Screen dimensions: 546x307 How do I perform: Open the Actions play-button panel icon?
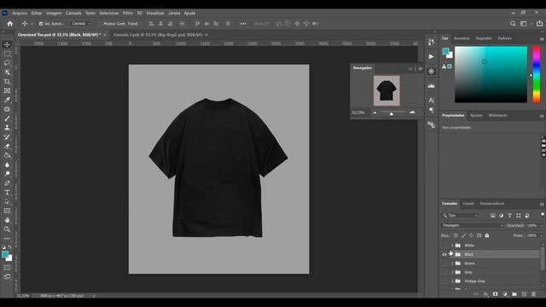coord(432,56)
